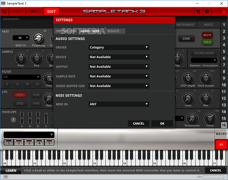Toggle ROUND ROBIN button
The height and width of the screenshot is (180, 228).
click(x=204, y=53)
